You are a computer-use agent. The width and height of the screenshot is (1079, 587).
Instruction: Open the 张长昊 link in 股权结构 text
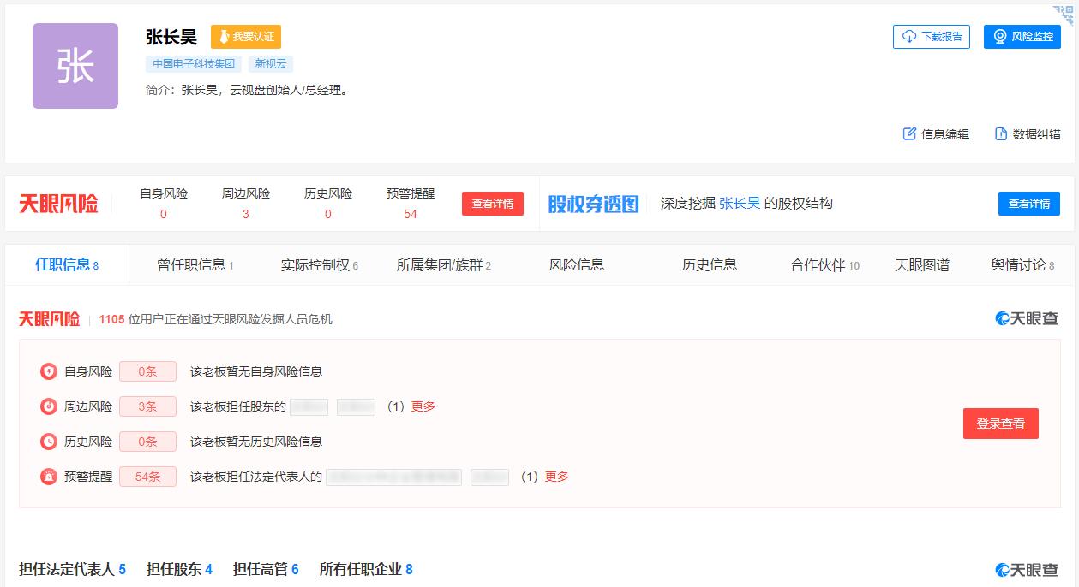740,204
